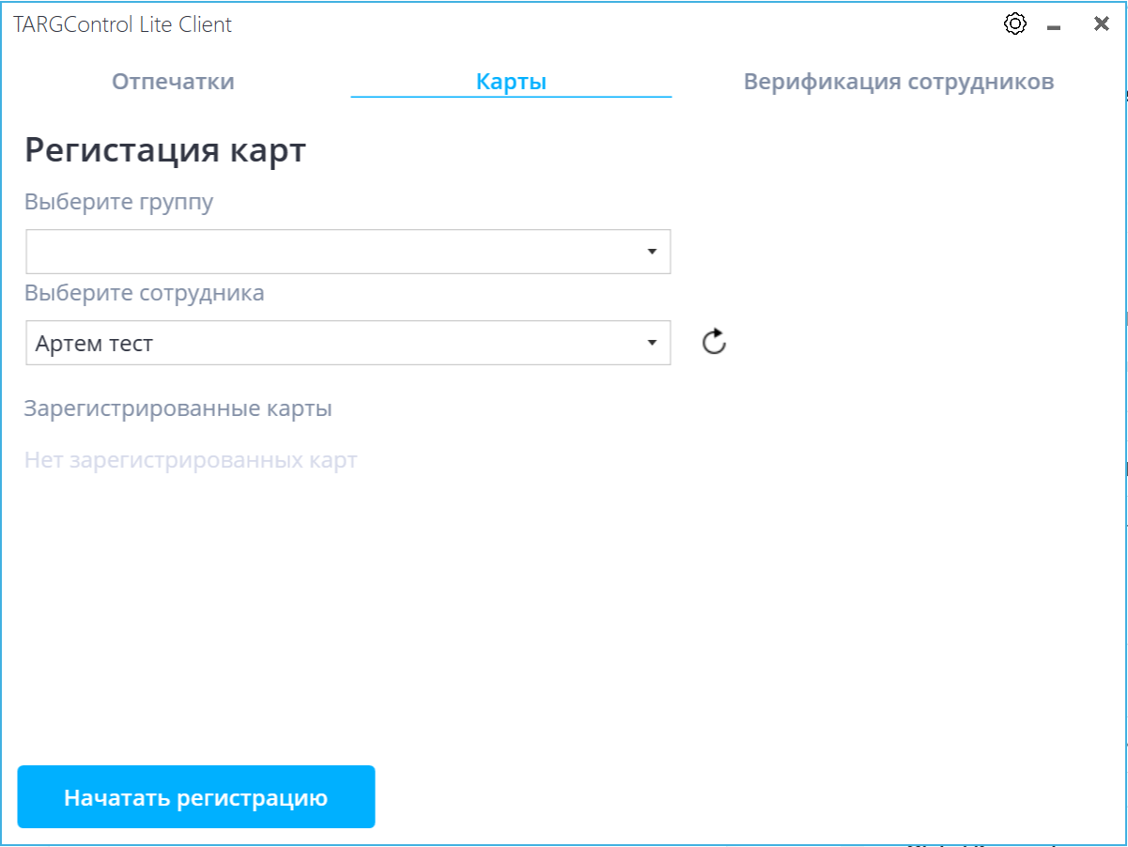Viewport: 1128px width, 847px height.
Task: Click the Регистация карт heading
Action: click(165, 150)
